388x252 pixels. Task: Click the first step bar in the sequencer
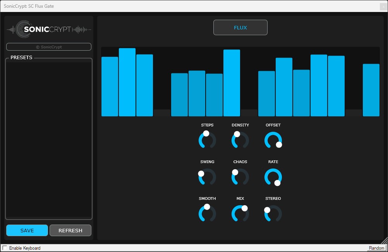click(x=110, y=87)
